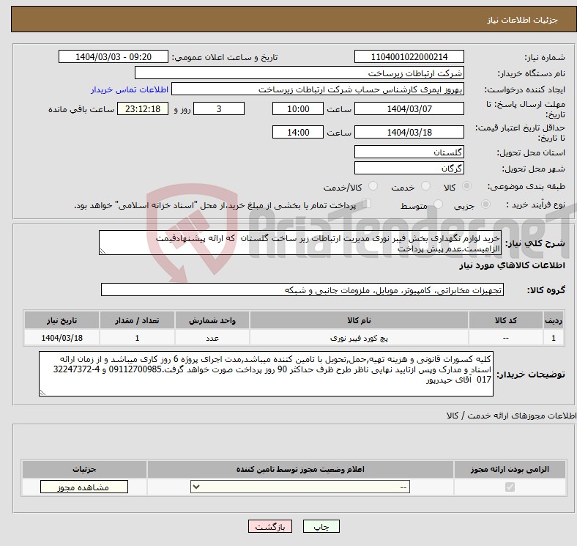The width and height of the screenshot is (577, 546).
Task: Click the response deadline date 1404/03/07
Action: pyautogui.click(x=409, y=108)
